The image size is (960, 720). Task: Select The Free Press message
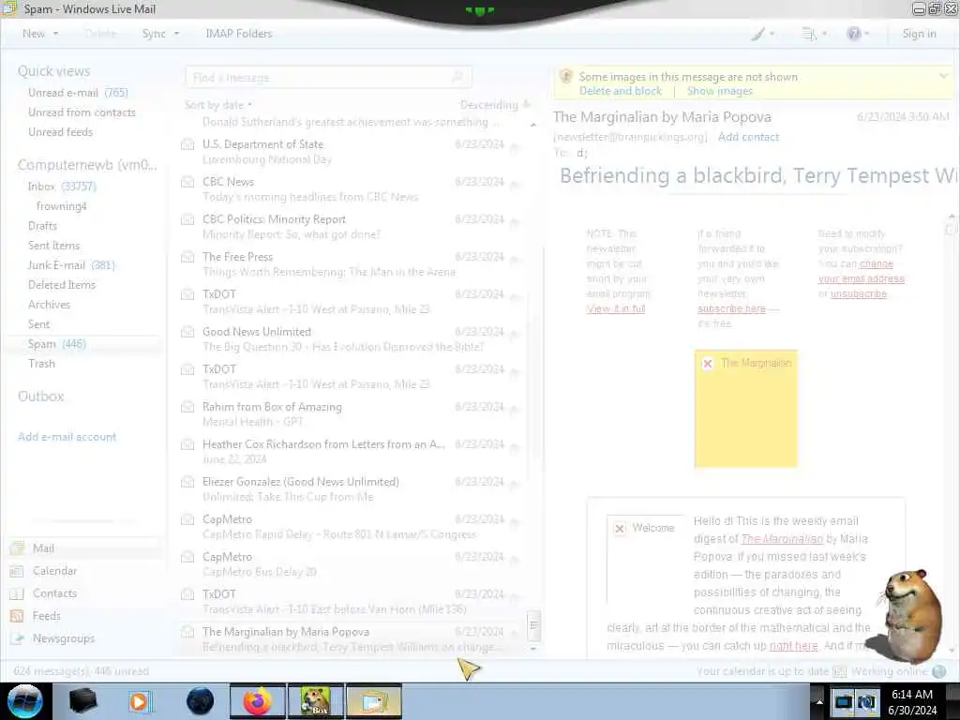349,263
